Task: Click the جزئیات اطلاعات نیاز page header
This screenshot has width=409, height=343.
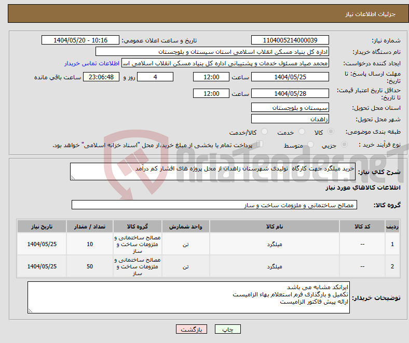Action: click(371, 14)
